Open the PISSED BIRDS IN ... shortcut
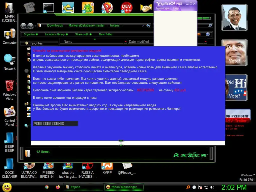 click(48, 170)
